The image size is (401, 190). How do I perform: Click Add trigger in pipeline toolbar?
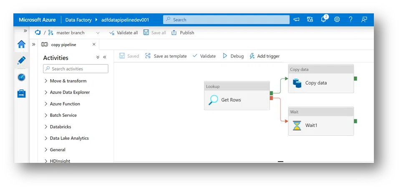click(x=265, y=56)
